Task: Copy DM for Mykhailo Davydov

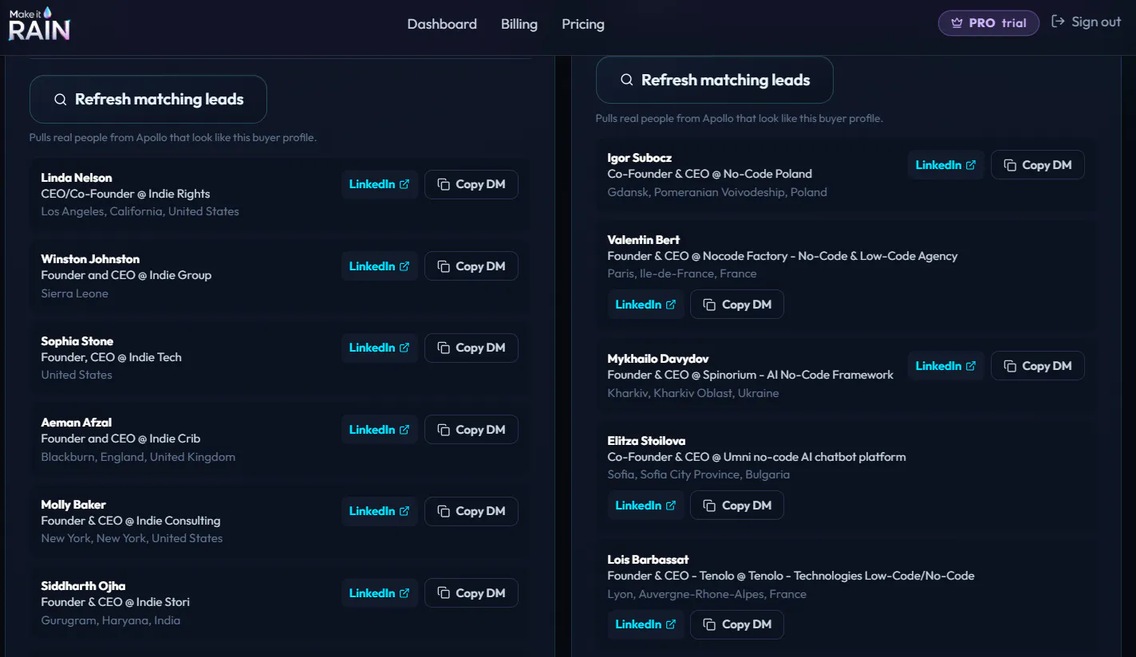Action: (x=1038, y=366)
